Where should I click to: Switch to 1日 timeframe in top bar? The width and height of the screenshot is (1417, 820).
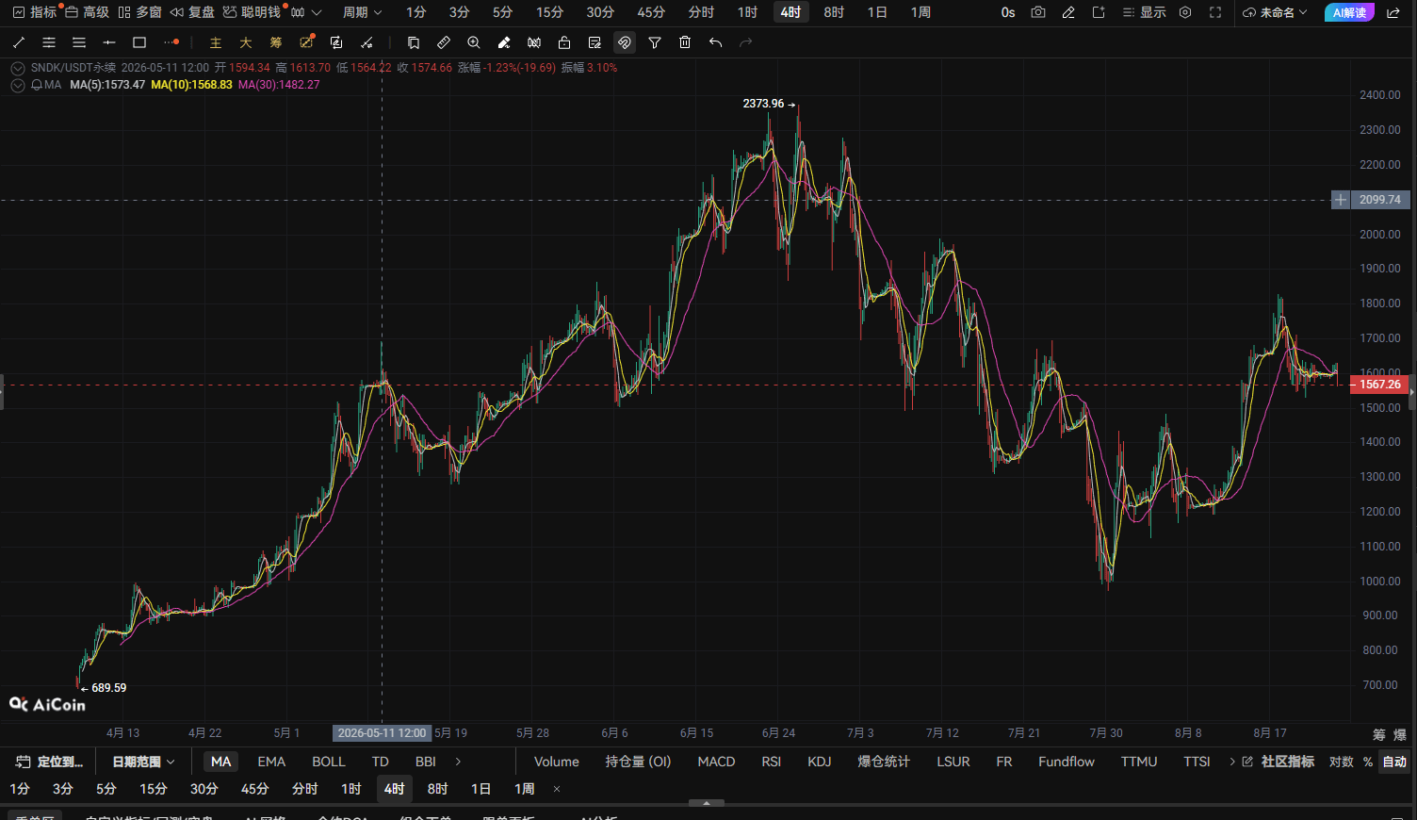click(x=877, y=12)
